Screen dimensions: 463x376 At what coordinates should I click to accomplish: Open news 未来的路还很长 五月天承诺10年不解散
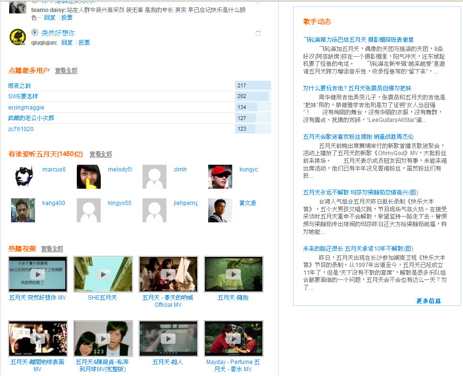pyautogui.click(x=358, y=249)
